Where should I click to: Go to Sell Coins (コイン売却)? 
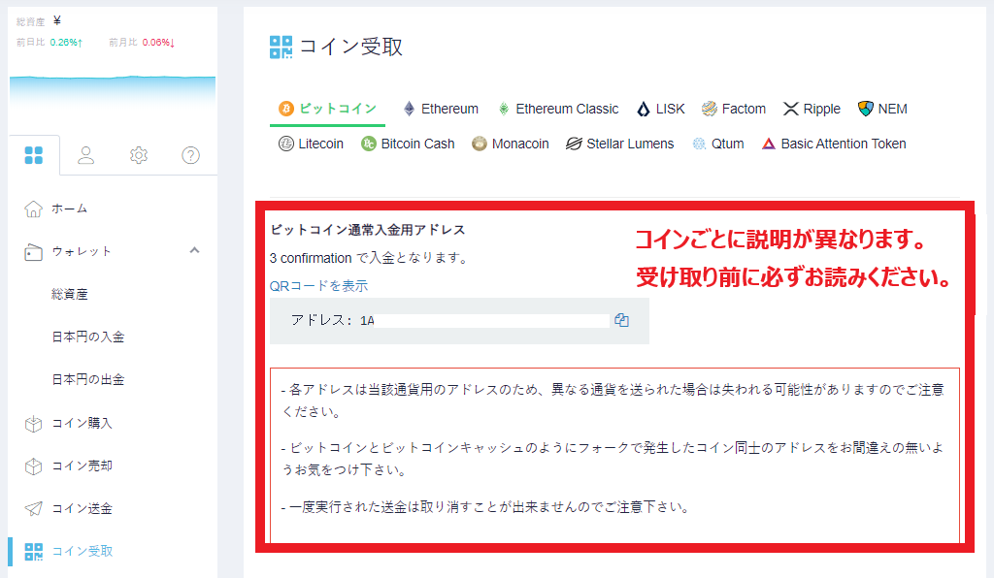82,466
